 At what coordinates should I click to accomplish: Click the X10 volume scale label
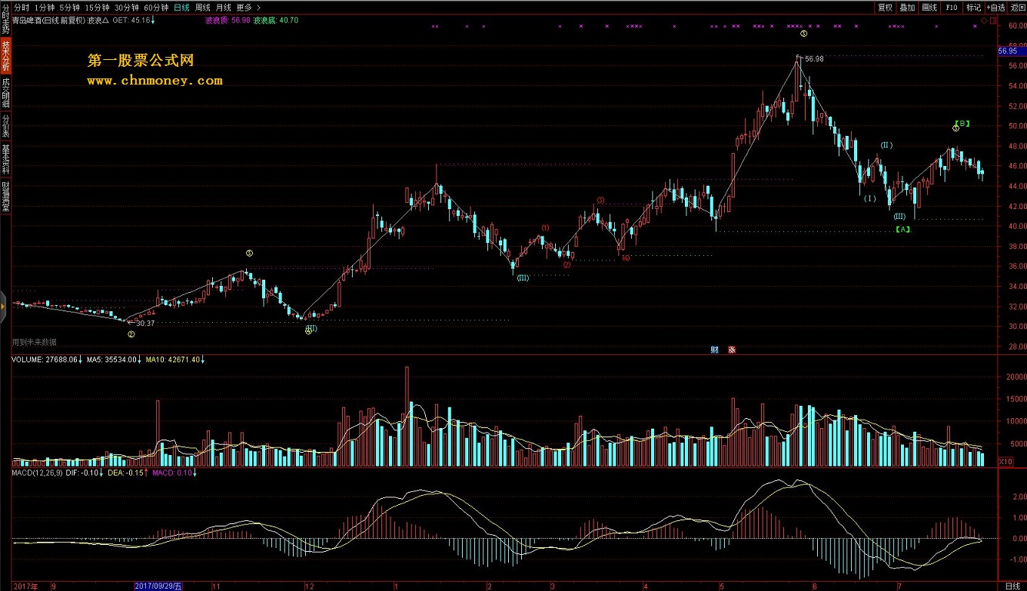pos(1004,461)
